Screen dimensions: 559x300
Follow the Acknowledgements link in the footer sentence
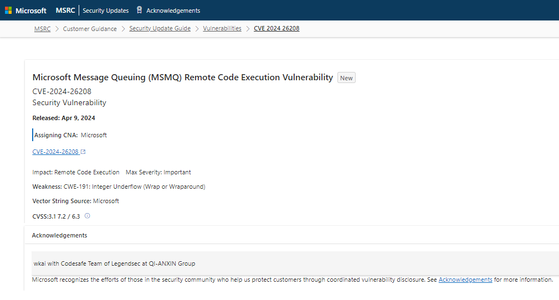click(465, 280)
